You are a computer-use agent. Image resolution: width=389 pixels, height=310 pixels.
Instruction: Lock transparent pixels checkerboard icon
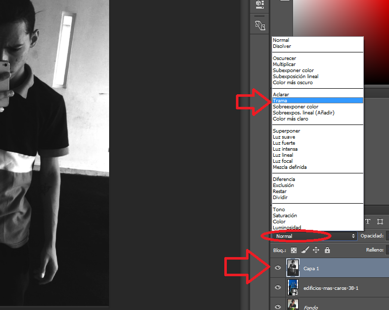click(x=294, y=251)
